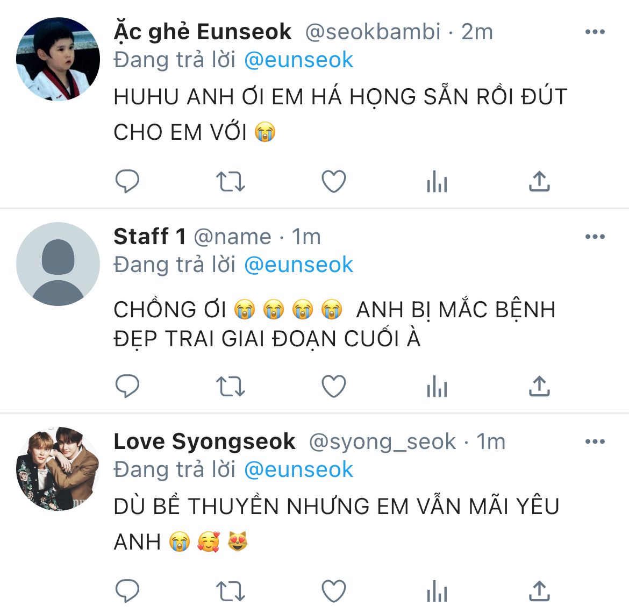Like the Love Syongseok tweet
Viewport: 629px width, 613px height.
tap(334, 591)
